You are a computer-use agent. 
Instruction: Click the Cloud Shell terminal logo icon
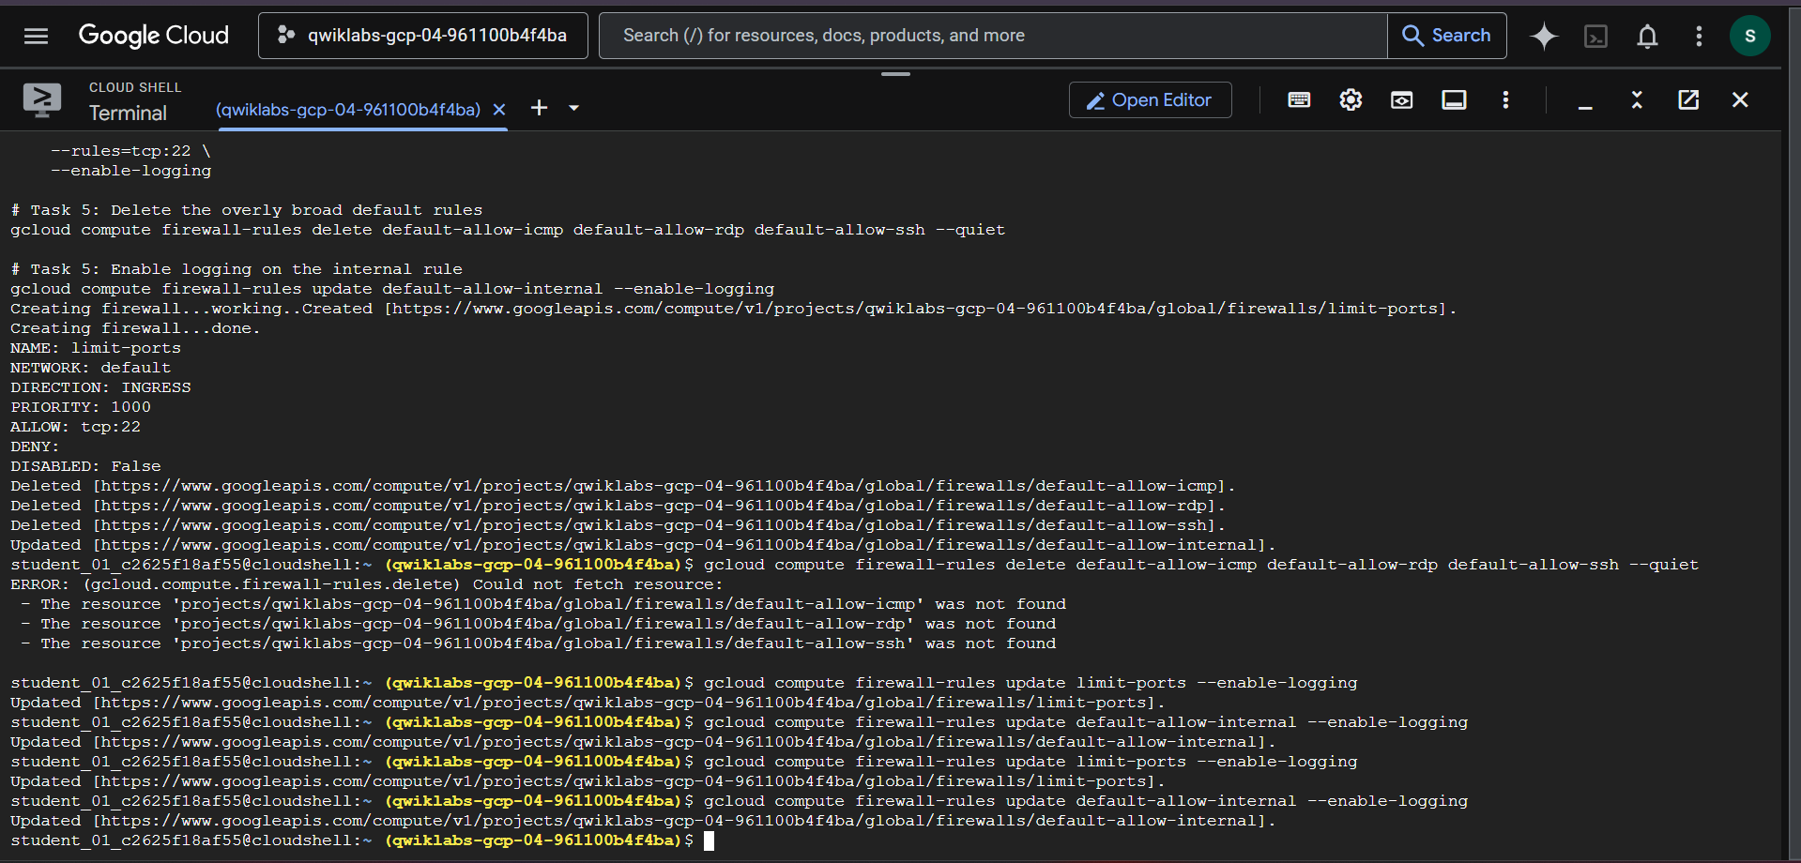[x=41, y=99]
